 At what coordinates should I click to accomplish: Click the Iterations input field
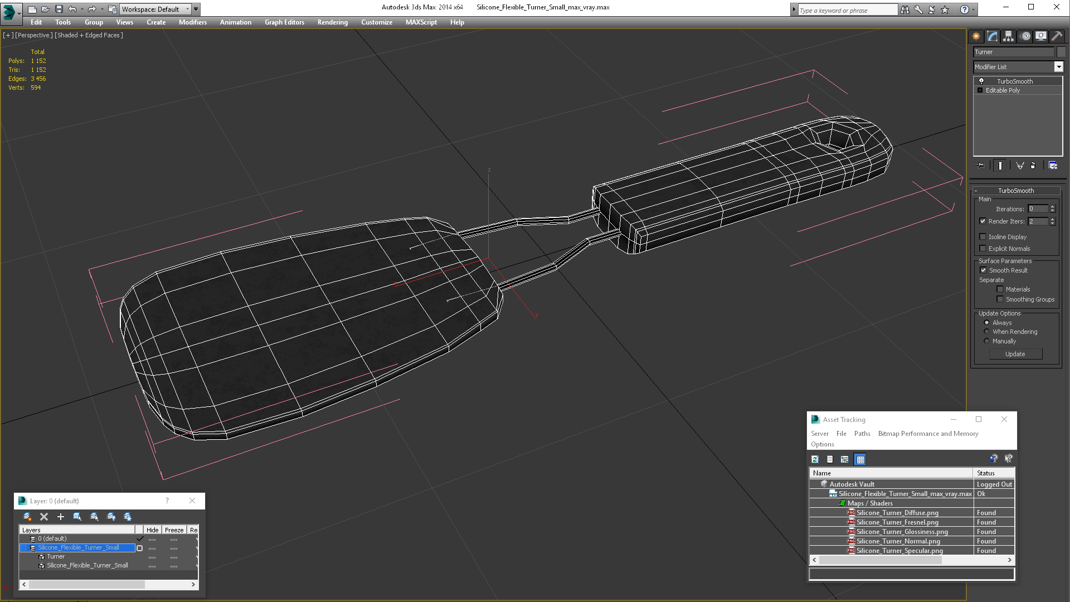click(1038, 209)
